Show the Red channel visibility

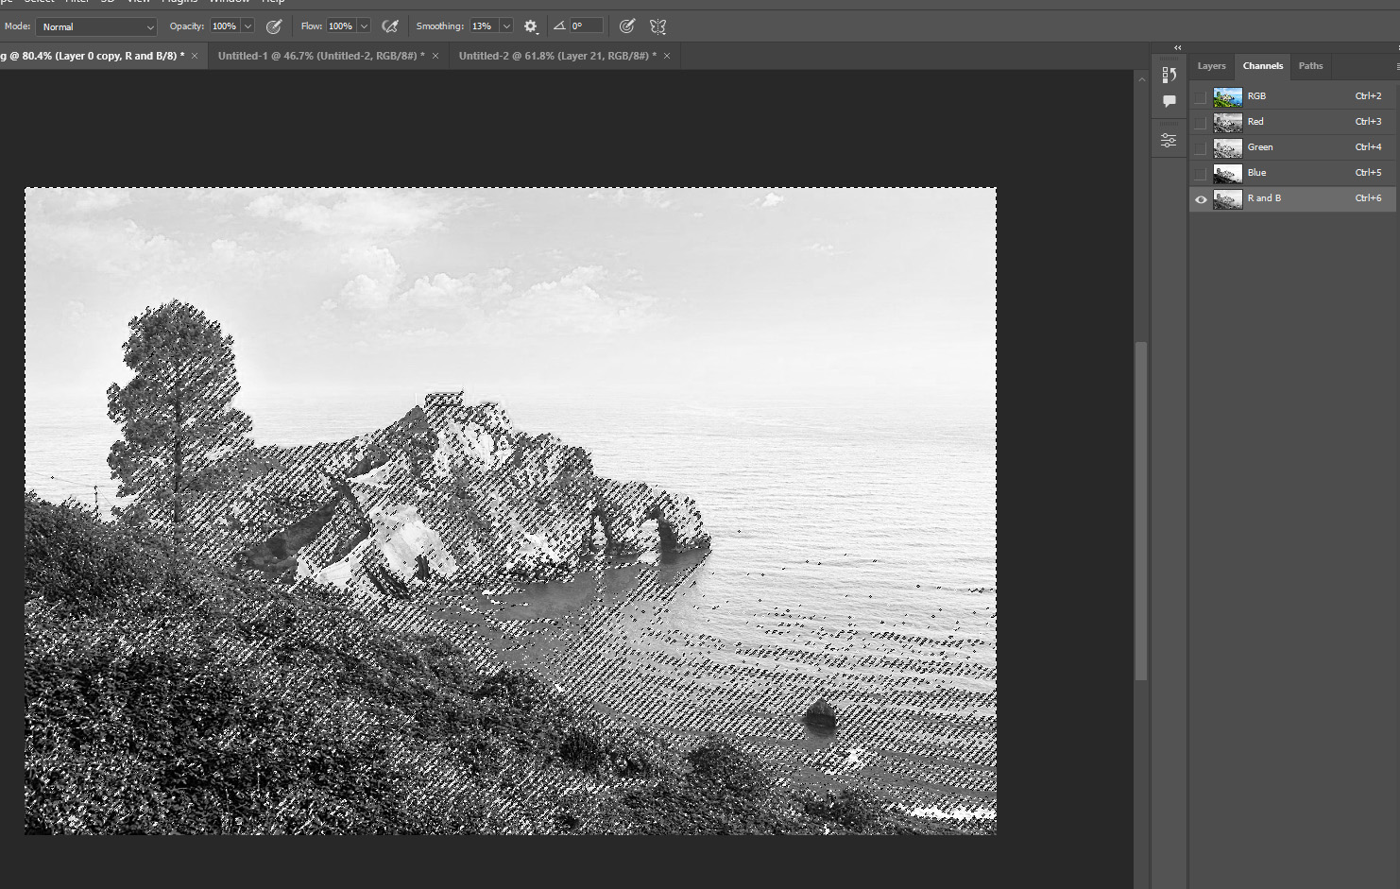1201,122
